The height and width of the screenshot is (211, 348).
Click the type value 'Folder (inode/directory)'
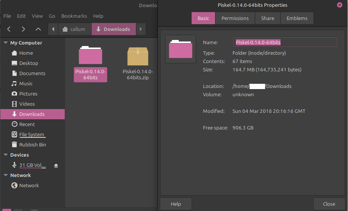(259, 53)
